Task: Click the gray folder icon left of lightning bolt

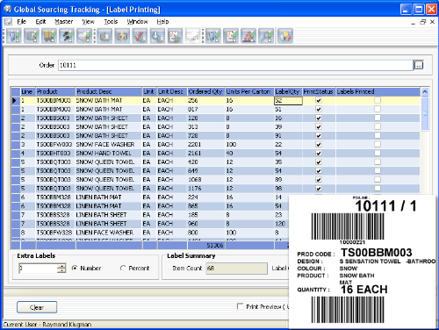Action: [104, 36]
